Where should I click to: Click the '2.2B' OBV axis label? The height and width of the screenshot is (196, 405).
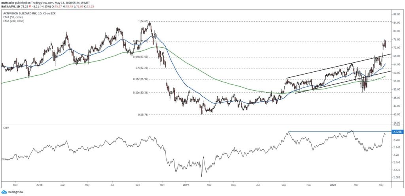point(396,155)
